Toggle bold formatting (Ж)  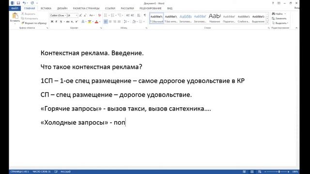click(52, 21)
